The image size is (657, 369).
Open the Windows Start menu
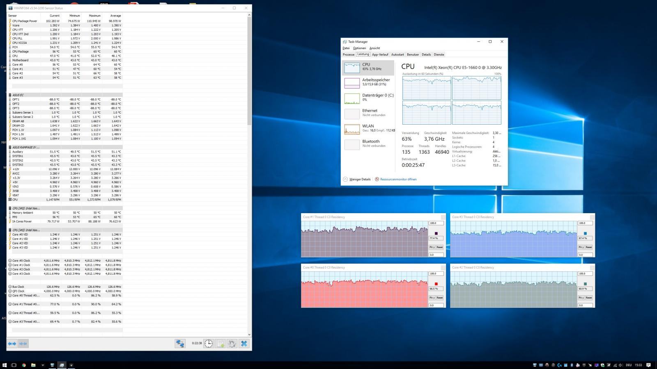point(5,365)
